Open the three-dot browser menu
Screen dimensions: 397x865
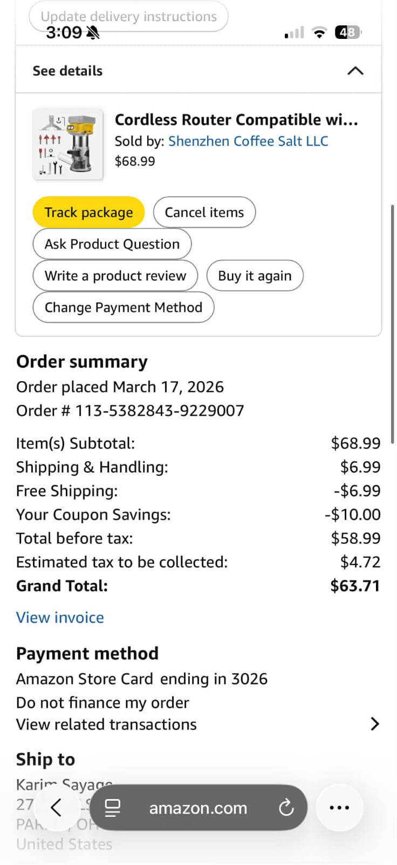point(339,808)
